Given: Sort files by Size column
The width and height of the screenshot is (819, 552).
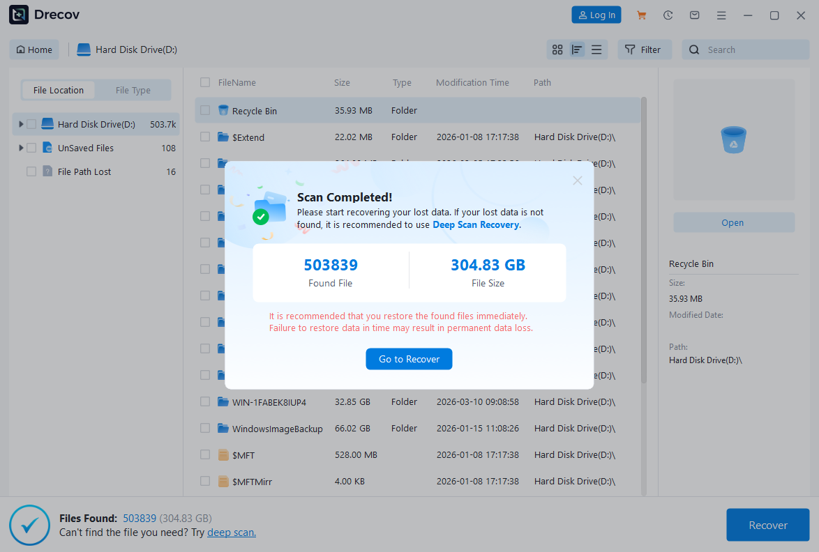Looking at the screenshot, I should coord(342,82).
